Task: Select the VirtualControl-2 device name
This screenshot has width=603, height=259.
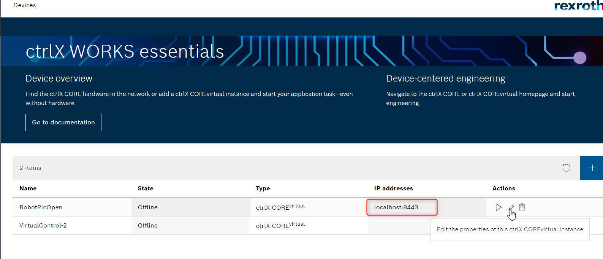Action: point(43,225)
